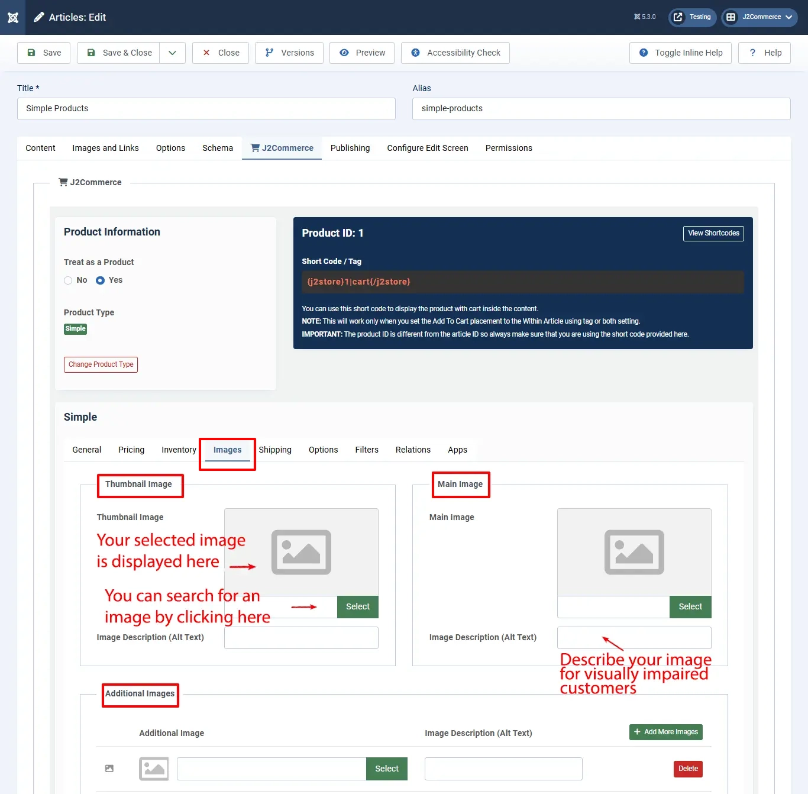Image resolution: width=808 pixels, height=794 pixels.
Task: Click the Main Image path field
Action: point(613,606)
